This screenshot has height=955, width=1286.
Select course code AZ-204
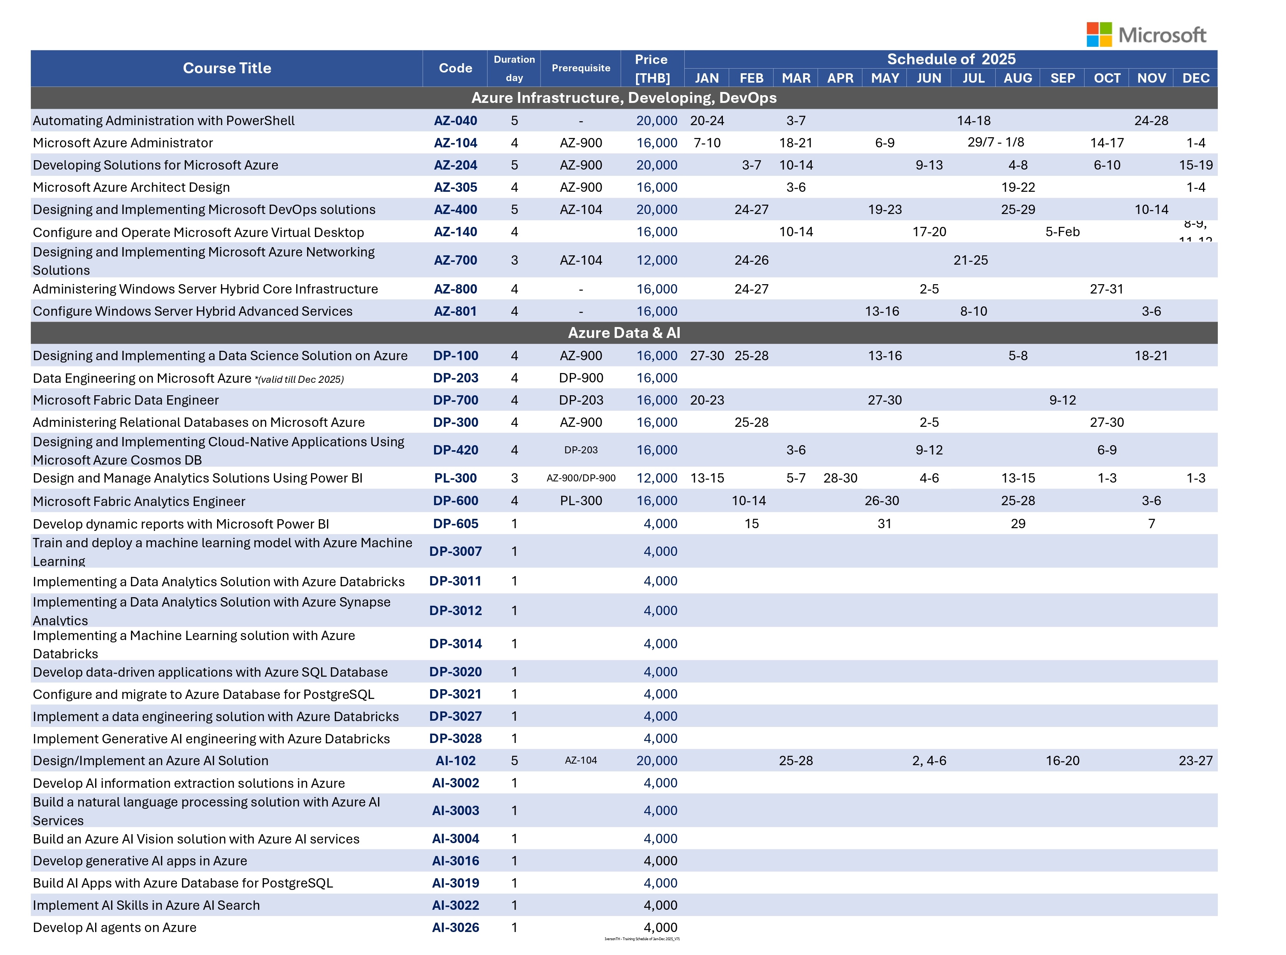[456, 165]
